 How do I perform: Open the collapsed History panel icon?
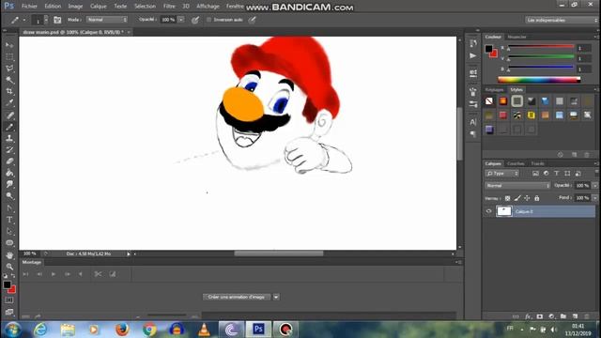[473, 43]
